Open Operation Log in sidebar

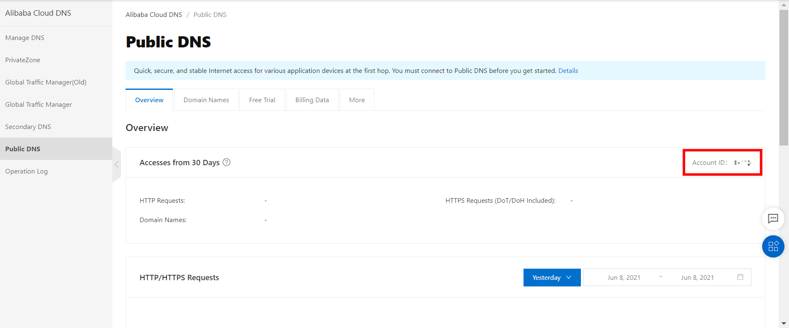[56, 171]
